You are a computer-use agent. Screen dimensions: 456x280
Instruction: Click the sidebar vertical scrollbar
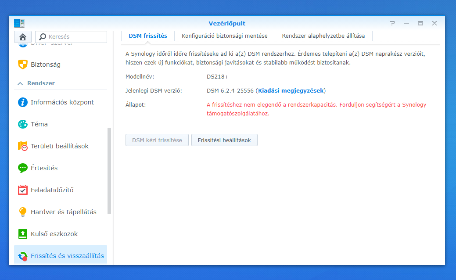point(109,171)
